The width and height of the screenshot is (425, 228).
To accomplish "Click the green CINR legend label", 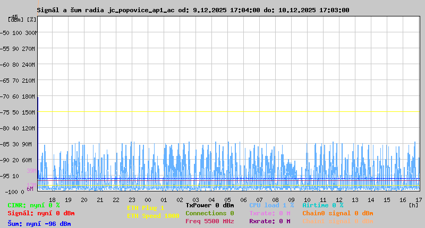I will pos(33,205).
